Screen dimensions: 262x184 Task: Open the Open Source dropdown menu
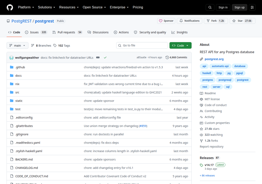pyautogui.click(x=94, y=7)
